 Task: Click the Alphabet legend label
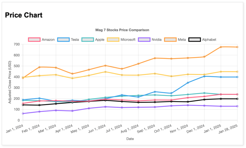pos(209,39)
